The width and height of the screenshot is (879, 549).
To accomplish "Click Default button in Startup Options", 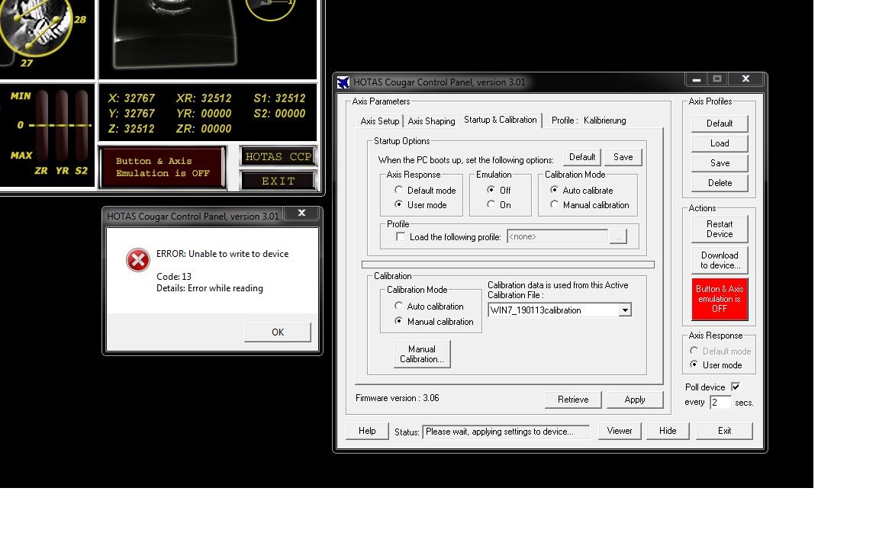I will tap(582, 157).
